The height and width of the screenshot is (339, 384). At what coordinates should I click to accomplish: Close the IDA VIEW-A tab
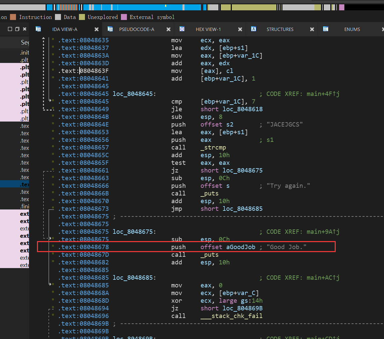(x=97, y=29)
